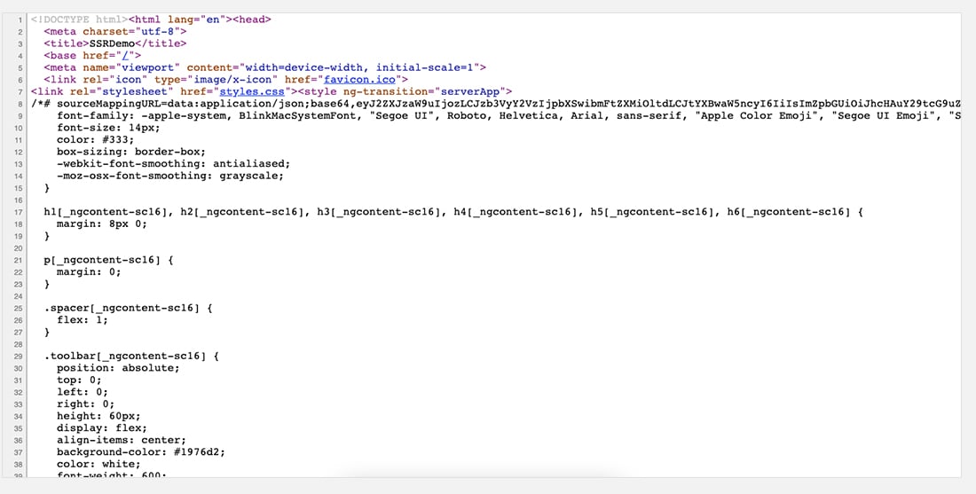Click the ng-transition="serverApp" attribute
This screenshot has height=494, width=976.
[426, 92]
